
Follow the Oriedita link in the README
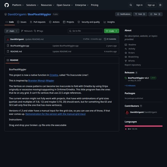coord(54,75)
